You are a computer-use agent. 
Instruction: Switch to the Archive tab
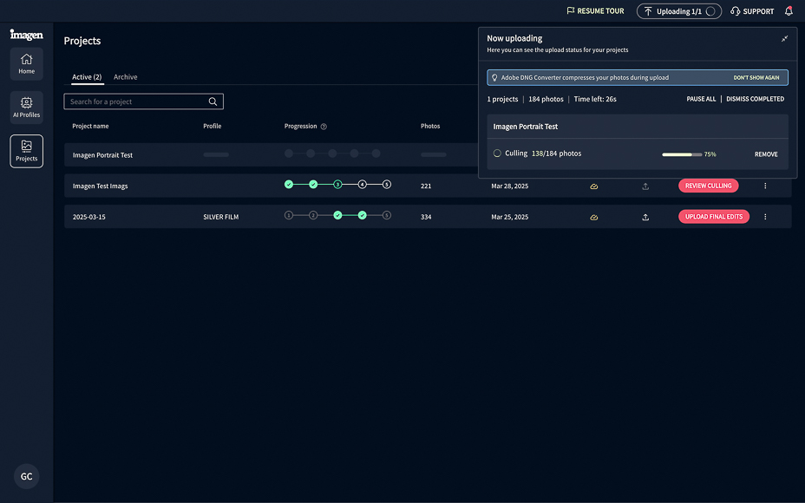pyautogui.click(x=125, y=77)
